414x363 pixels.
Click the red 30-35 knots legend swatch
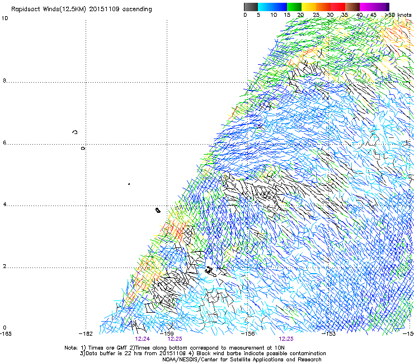coord(338,7)
